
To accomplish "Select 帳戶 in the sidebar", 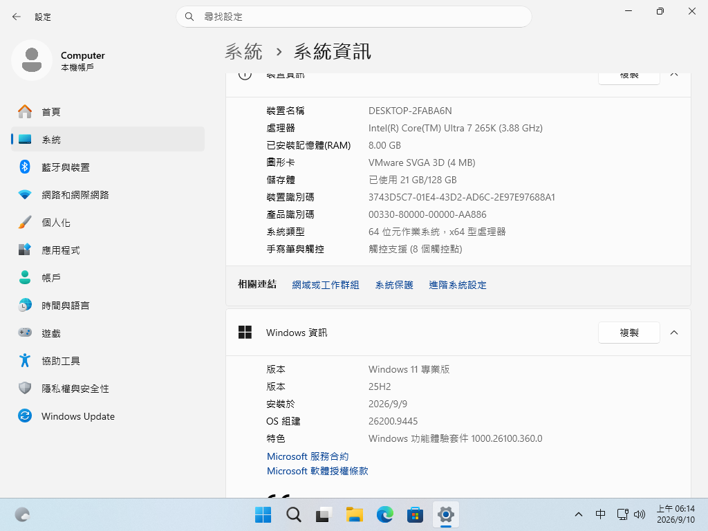I will [x=107, y=278].
